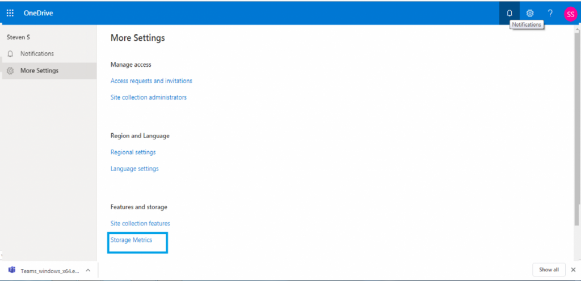Expand the download item options chevron

click(x=88, y=270)
